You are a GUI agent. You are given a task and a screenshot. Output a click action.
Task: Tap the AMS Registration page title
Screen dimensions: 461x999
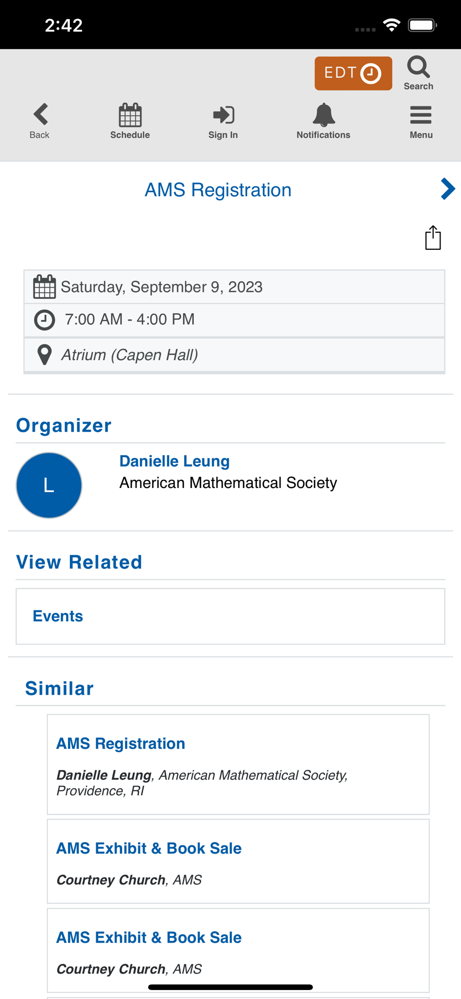218,190
